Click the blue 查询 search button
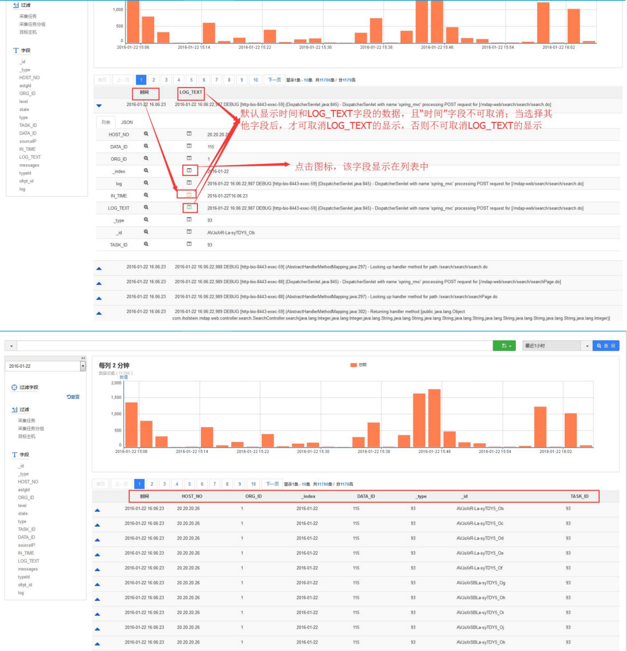Screen dimensions: 627x651 click(606, 346)
